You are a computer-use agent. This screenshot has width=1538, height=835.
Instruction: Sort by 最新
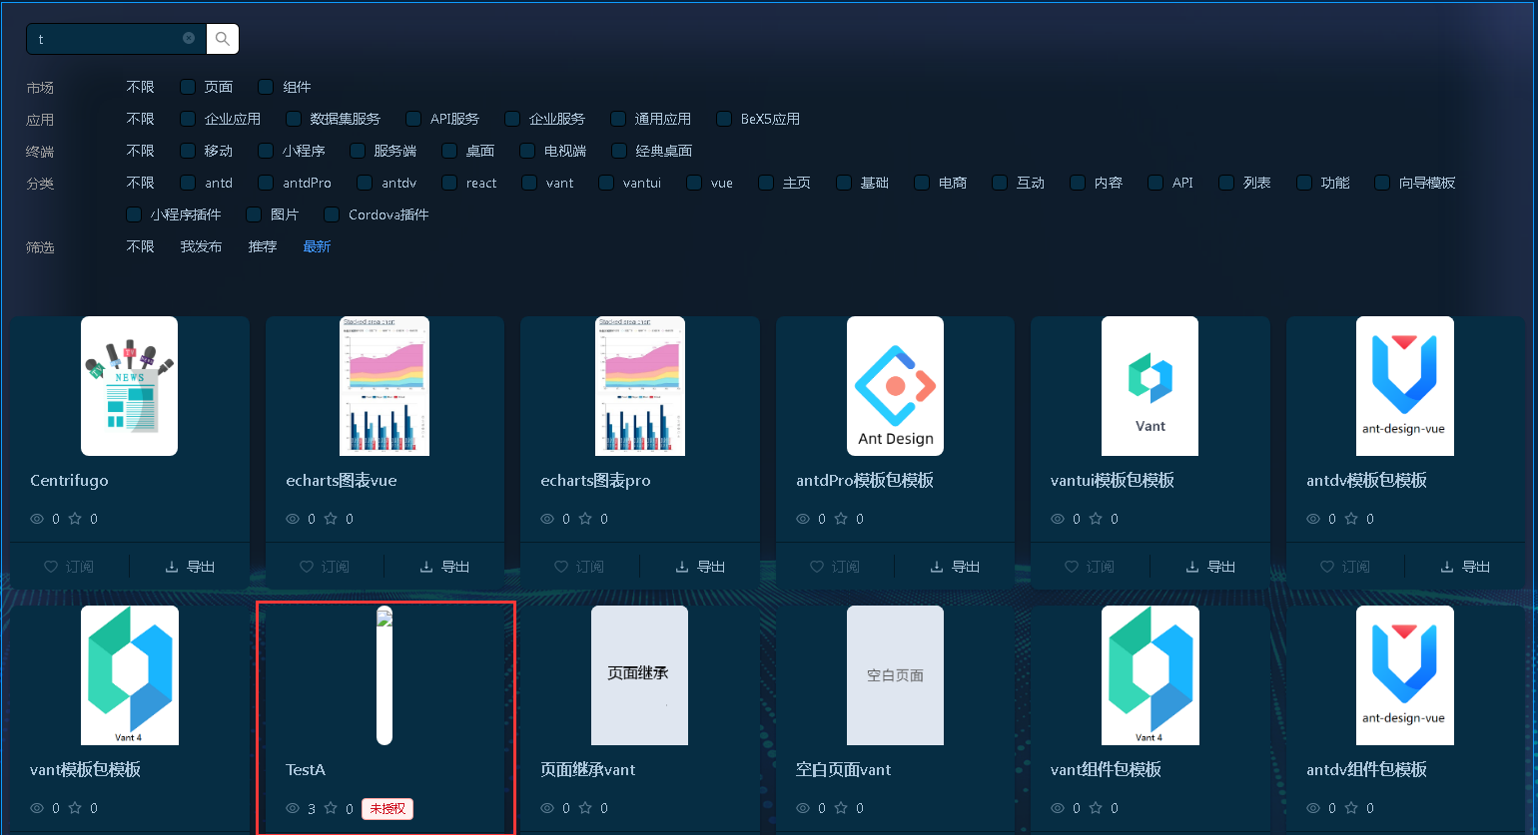(x=317, y=246)
